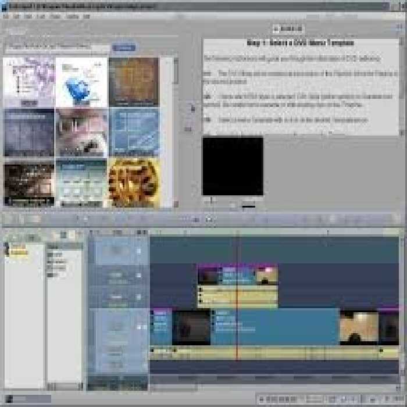Pick the dark navy blue template thumbnail

29,133
